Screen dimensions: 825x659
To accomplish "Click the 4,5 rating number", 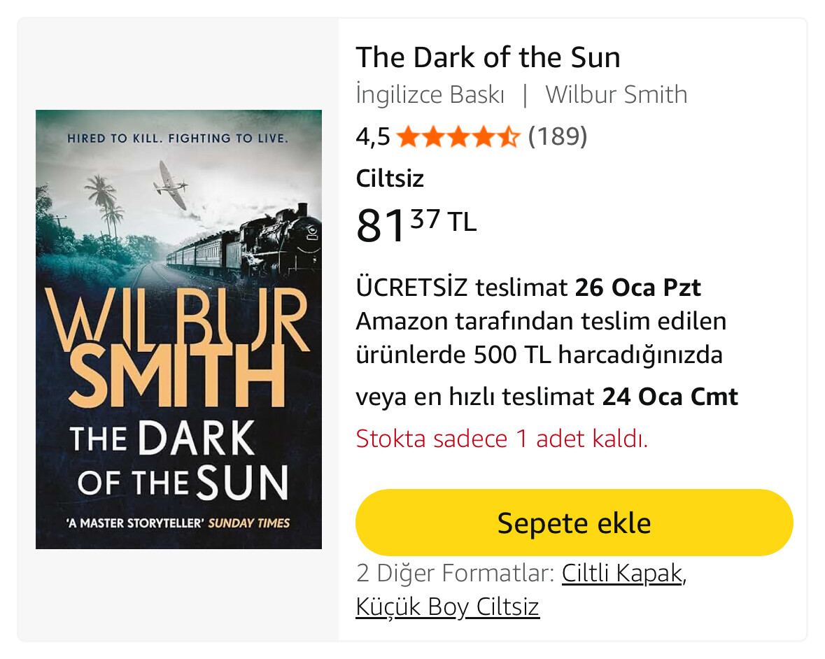I will [372, 136].
